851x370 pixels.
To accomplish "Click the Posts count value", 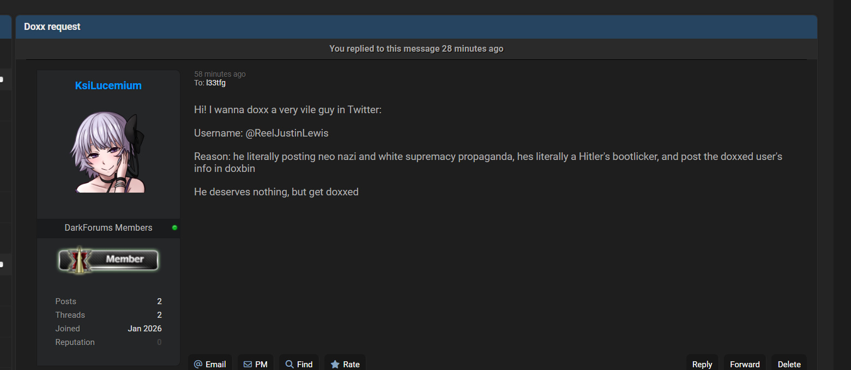I will [159, 301].
